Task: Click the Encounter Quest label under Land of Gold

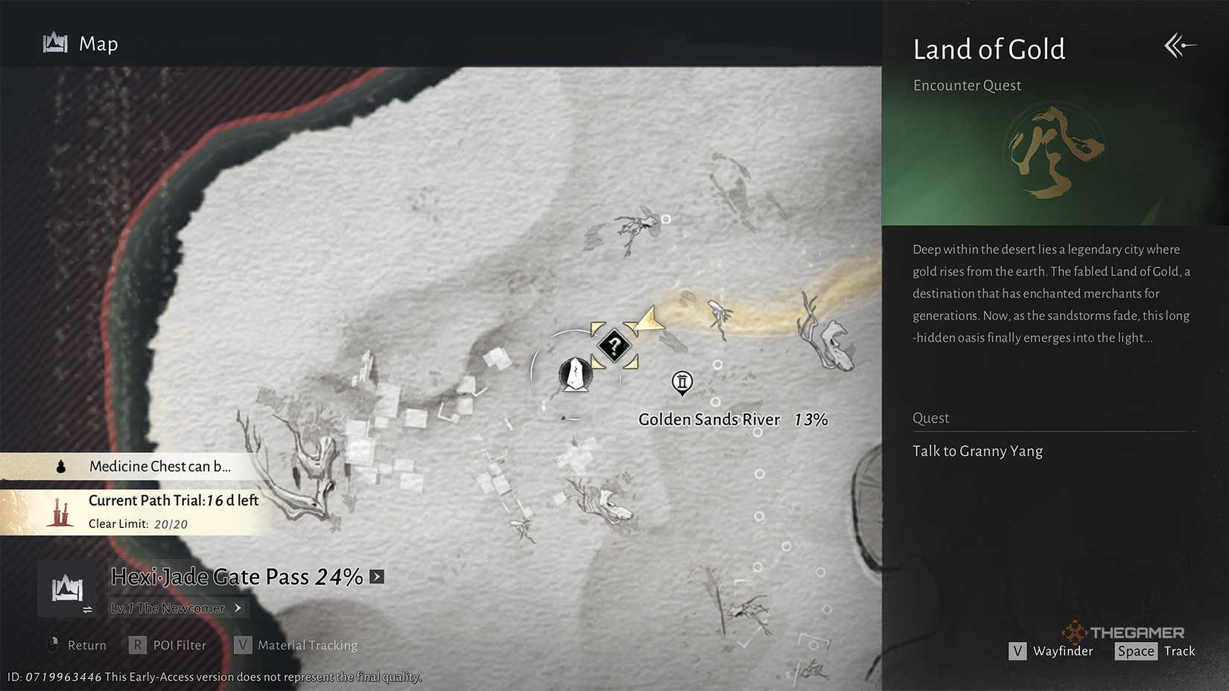Action: (967, 85)
